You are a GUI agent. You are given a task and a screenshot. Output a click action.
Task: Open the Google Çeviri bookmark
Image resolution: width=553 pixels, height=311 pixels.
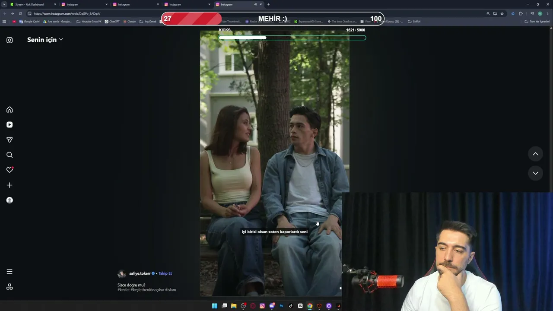(x=29, y=22)
